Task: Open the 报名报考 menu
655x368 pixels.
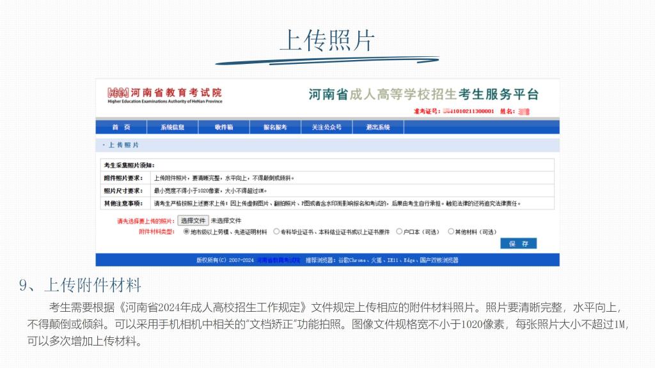Action: 275,127
